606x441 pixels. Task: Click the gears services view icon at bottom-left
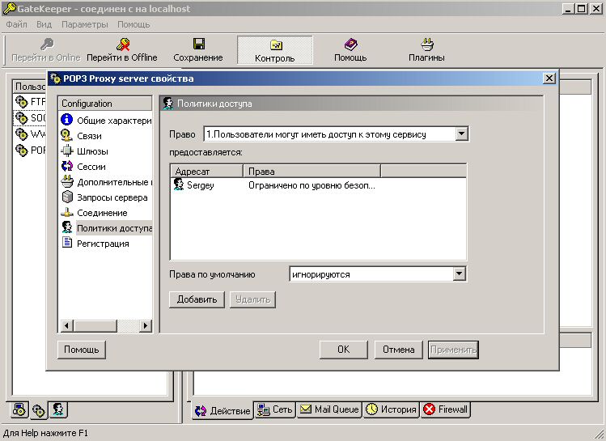(x=39, y=409)
